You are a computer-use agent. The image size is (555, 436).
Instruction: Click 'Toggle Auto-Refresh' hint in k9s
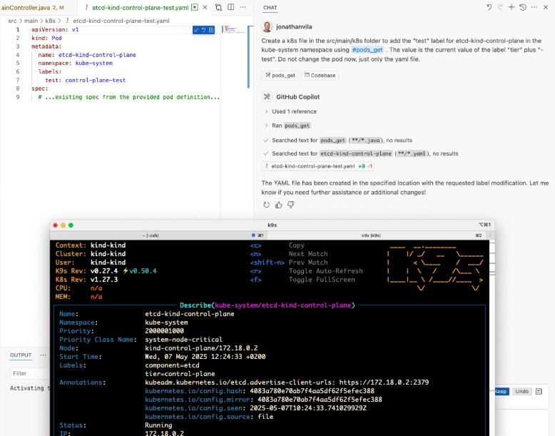(325, 271)
